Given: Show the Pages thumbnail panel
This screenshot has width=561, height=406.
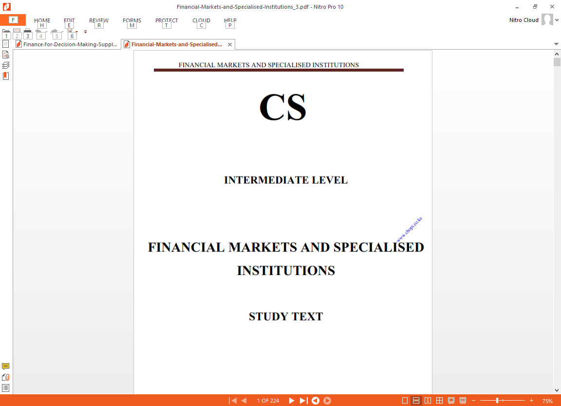Looking at the screenshot, I should 6,44.
